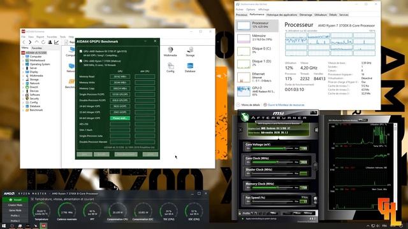Select Operating System in the AIDA64 tree

[x=40, y=64]
